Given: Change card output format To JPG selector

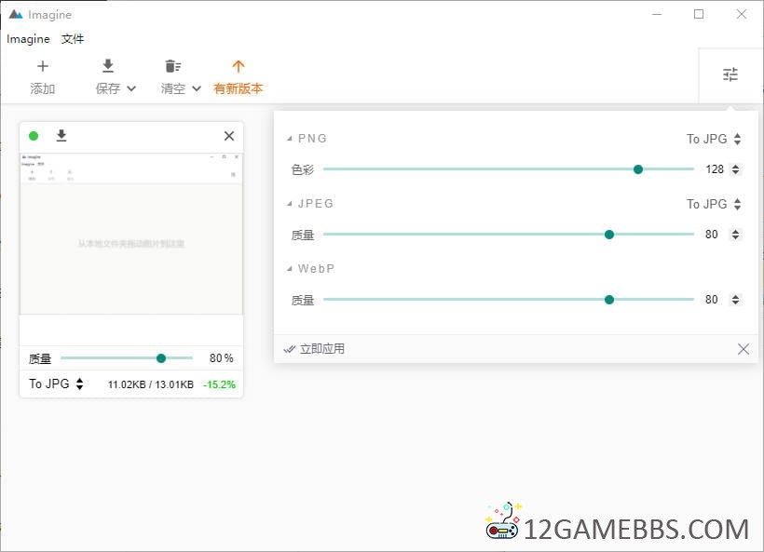Looking at the screenshot, I should click(x=56, y=384).
